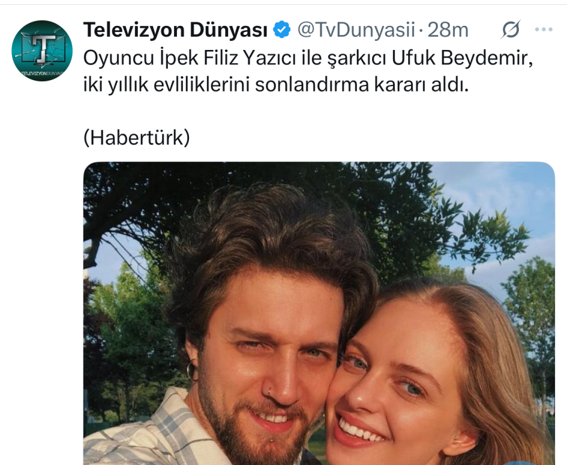567x465 pixels.
Task: Click the blue verified badge
Action: [282, 30]
